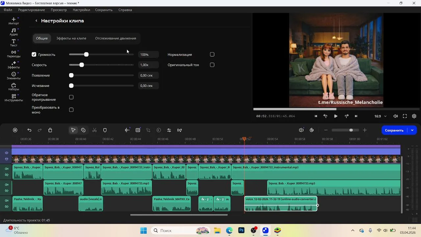
Task: Split clip with the scissors icon
Action: pyautogui.click(x=94, y=130)
